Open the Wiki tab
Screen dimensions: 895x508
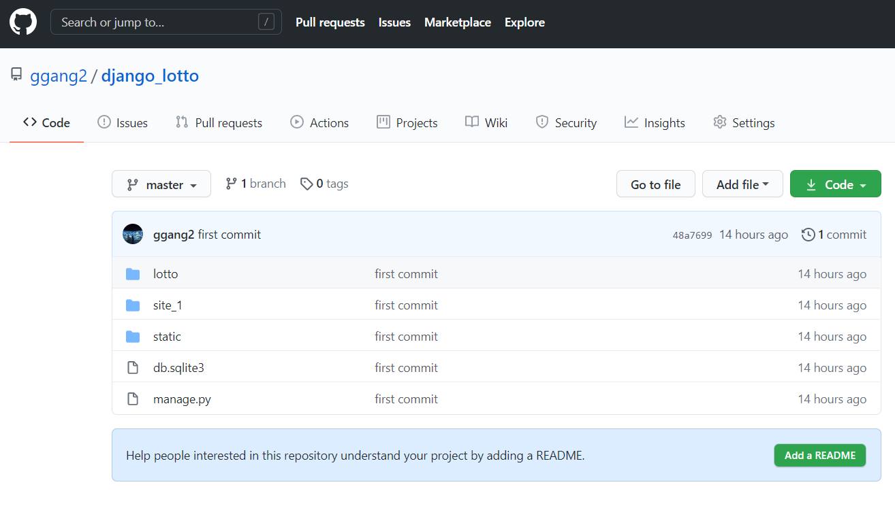(x=486, y=122)
